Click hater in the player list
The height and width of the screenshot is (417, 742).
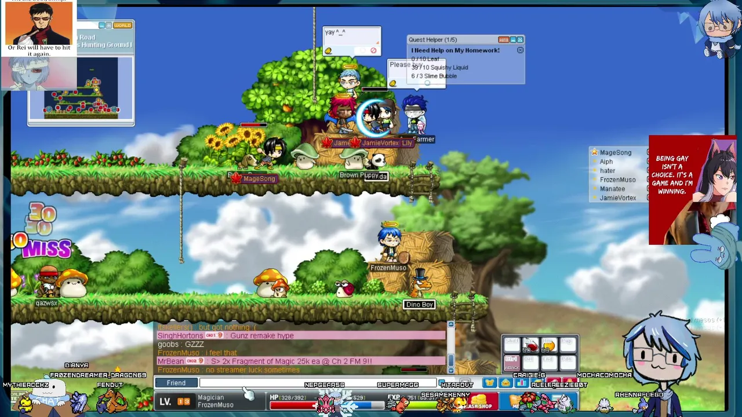click(608, 171)
